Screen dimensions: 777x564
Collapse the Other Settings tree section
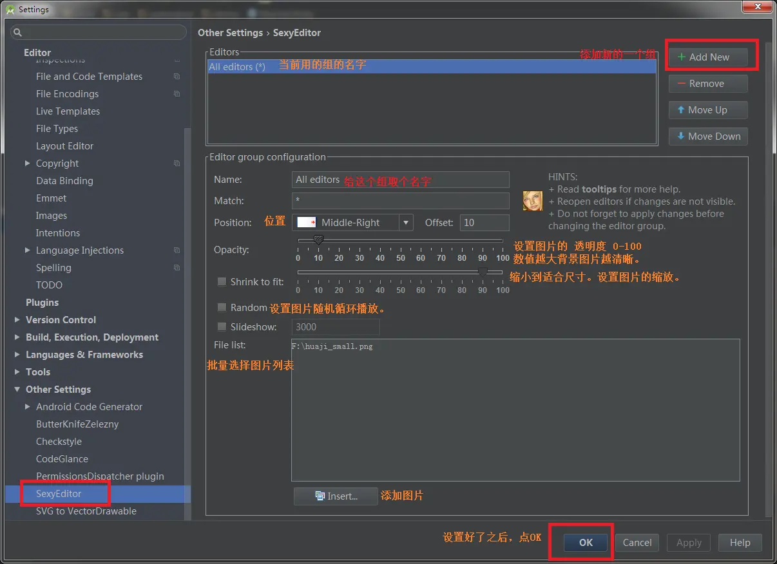pyautogui.click(x=17, y=389)
